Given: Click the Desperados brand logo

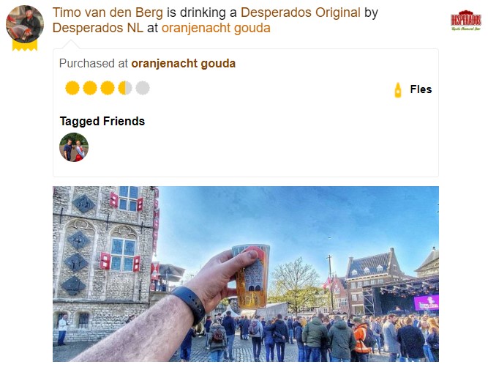Looking at the screenshot, I should coord(466,21).
